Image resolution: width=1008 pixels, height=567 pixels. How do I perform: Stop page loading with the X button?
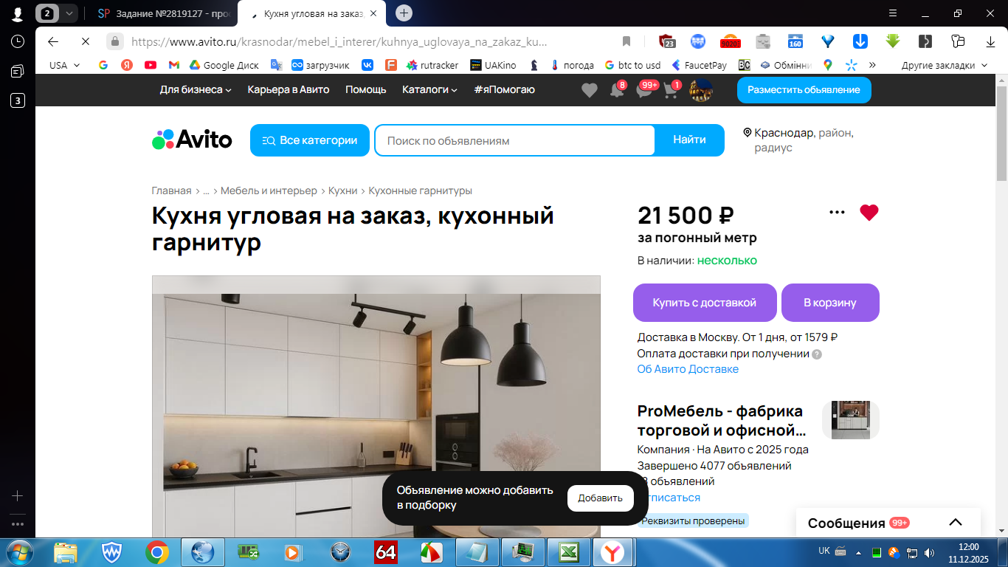(x=86, y=41)
